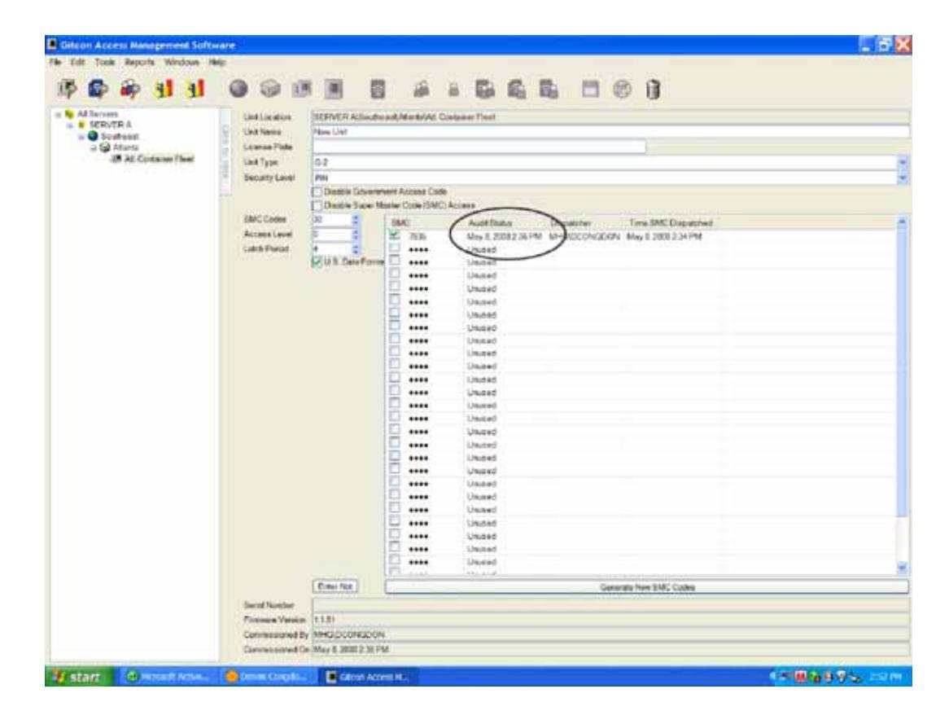The height and width of the screenshot is (724, 949).
Task: Open the Reports menu
Action: coord(139,62)
